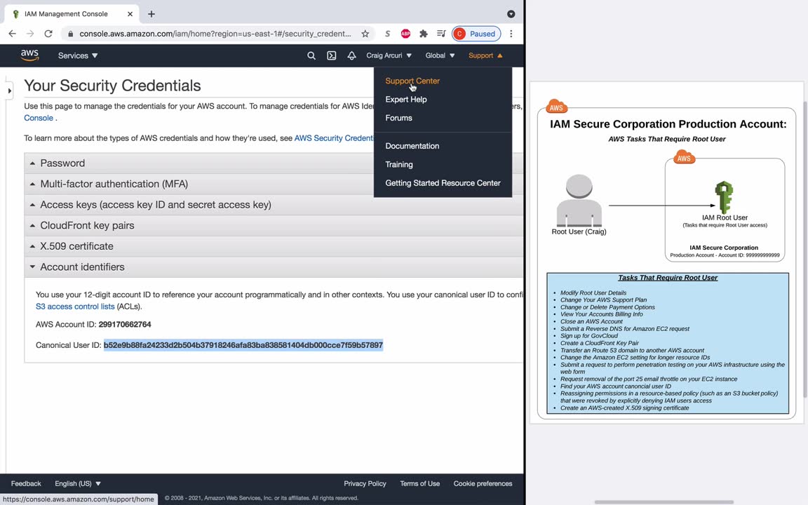Open Cookie preferences in the footer
The image size is (808, 505).
[x=483, y=483]
